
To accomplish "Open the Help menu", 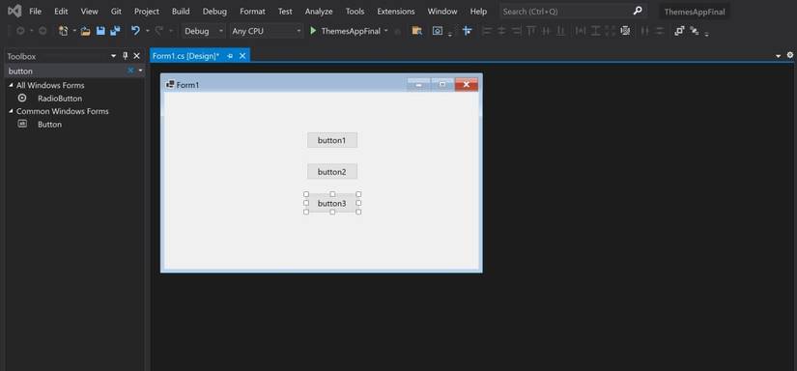I will [x=478, y=12].
